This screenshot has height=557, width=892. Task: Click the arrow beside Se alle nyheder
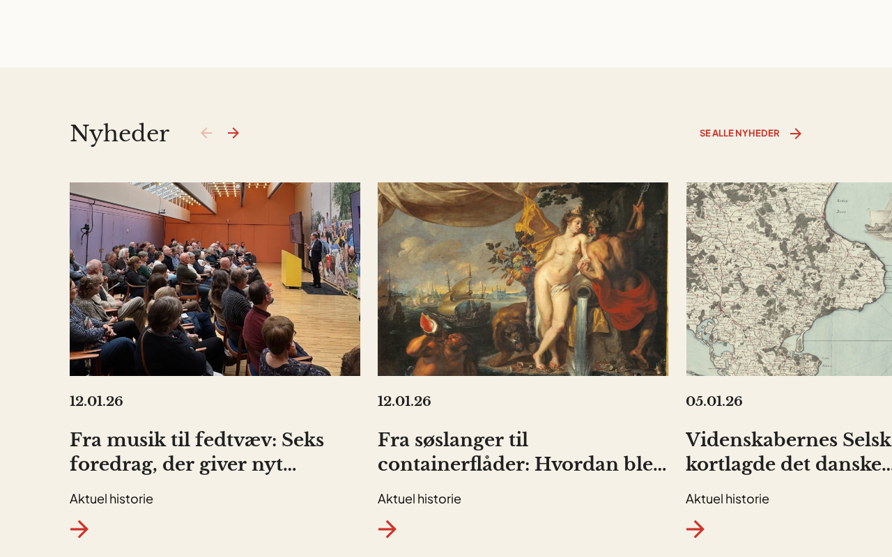pos(796,134)
